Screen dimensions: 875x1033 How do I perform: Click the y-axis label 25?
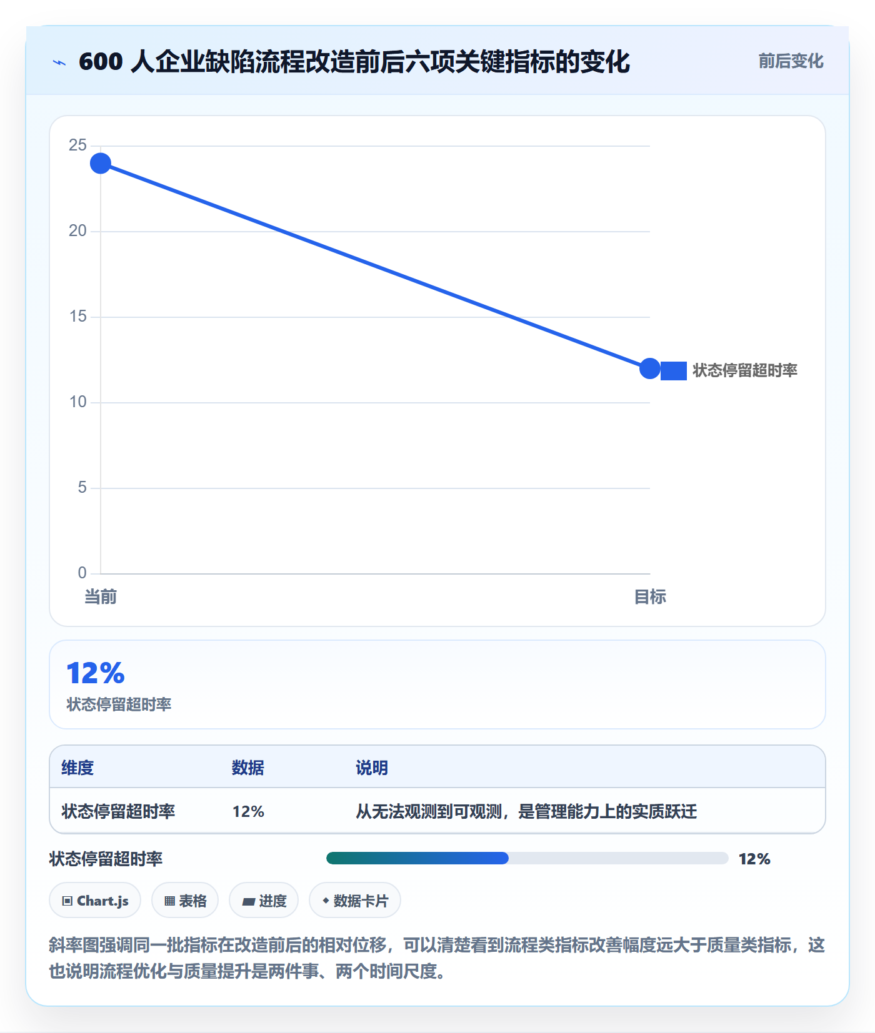(77, 146)
